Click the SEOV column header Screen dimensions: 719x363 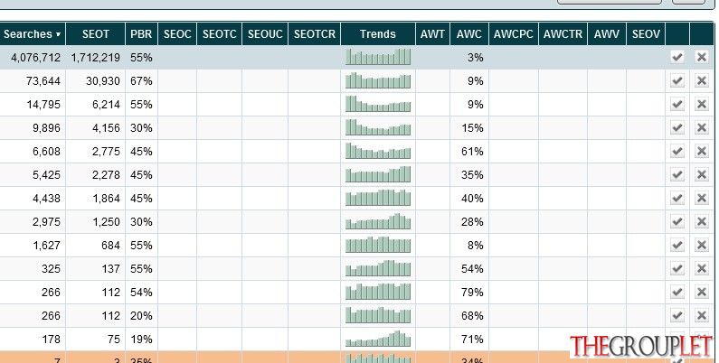[646, 34]
